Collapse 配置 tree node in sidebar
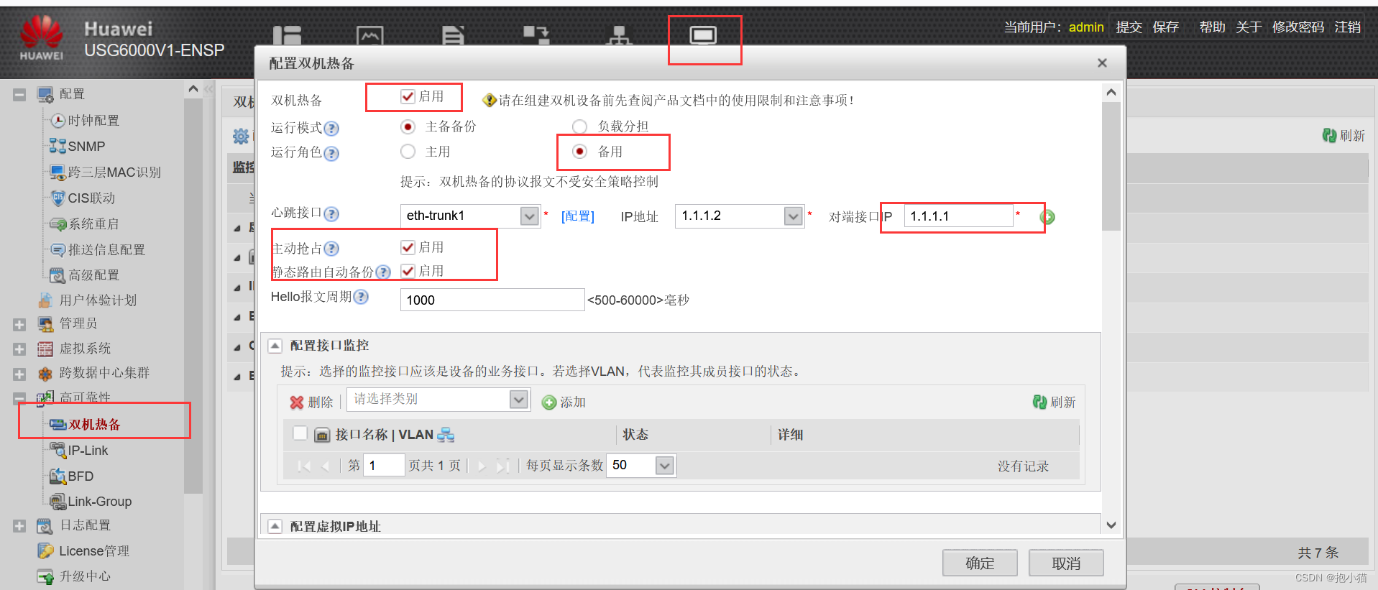 [19, 95]
